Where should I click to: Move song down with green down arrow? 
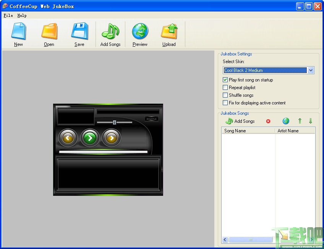pyautogui.click(x=310, y=121)
